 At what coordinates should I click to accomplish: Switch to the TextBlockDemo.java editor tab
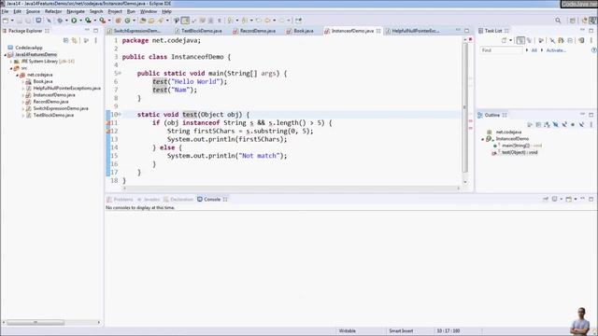click(198, 31)
